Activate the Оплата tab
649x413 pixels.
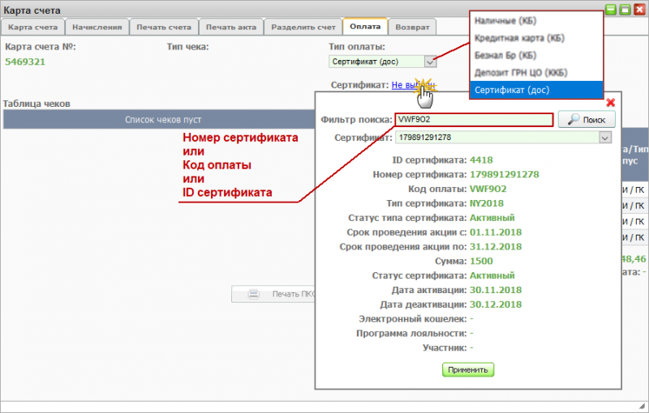[x=365, y=27]
